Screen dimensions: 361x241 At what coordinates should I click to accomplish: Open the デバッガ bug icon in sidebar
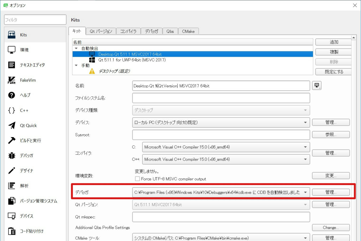tap(12, 156)
